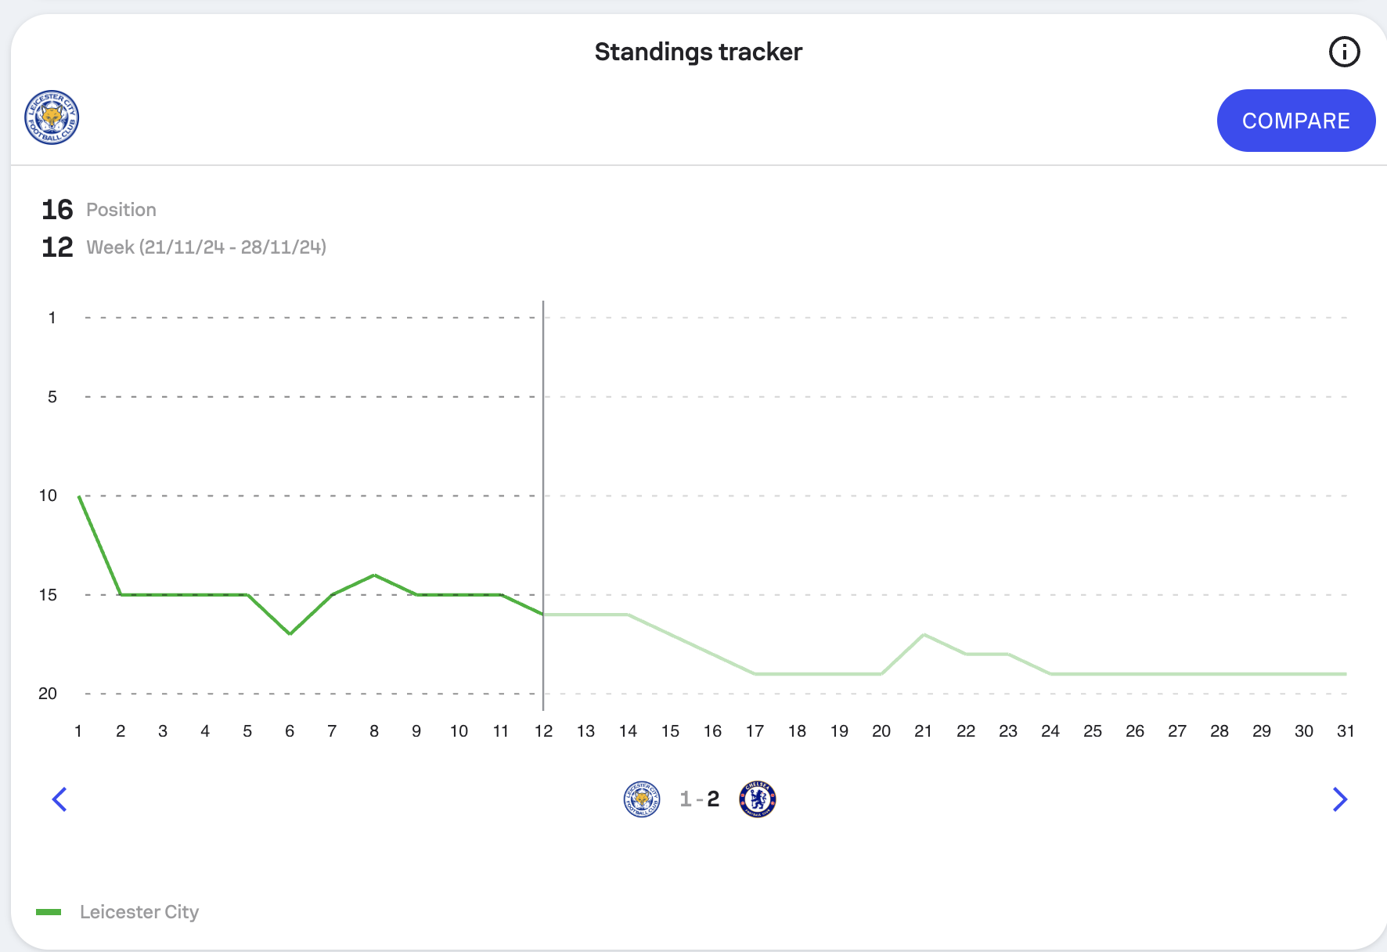Click the 1-2 match score

[699, 799]
